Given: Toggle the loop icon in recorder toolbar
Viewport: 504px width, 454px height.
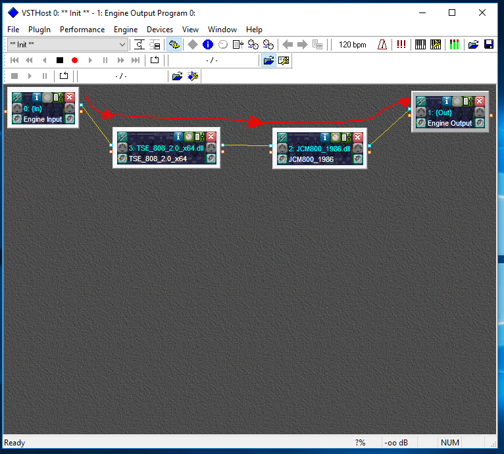Looking at the screenshot, I should click(64, 76).
